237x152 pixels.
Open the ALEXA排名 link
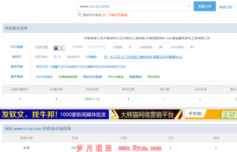tap(44, 77)
